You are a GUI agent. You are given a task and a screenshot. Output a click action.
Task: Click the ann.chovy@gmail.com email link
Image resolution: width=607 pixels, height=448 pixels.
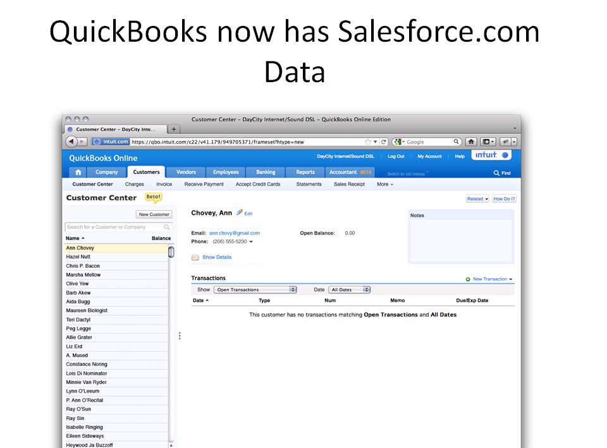[x=235, y=233]
